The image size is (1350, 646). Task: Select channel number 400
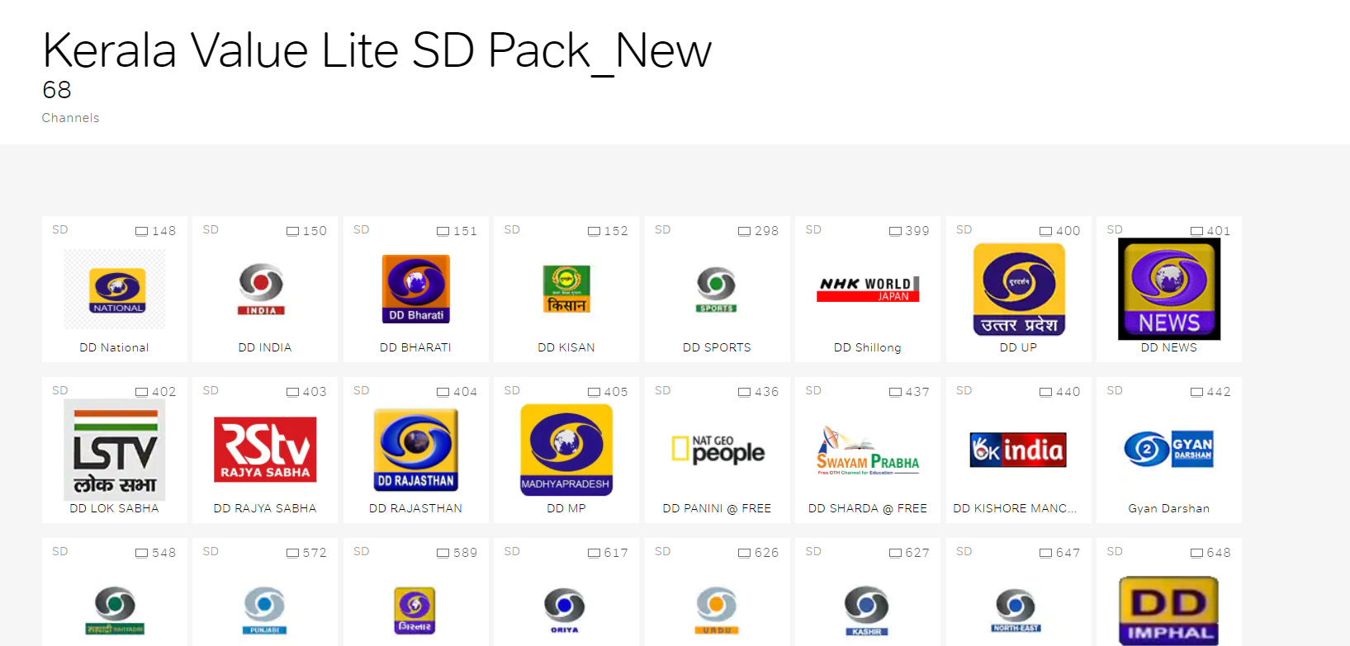pos(1068,231)
